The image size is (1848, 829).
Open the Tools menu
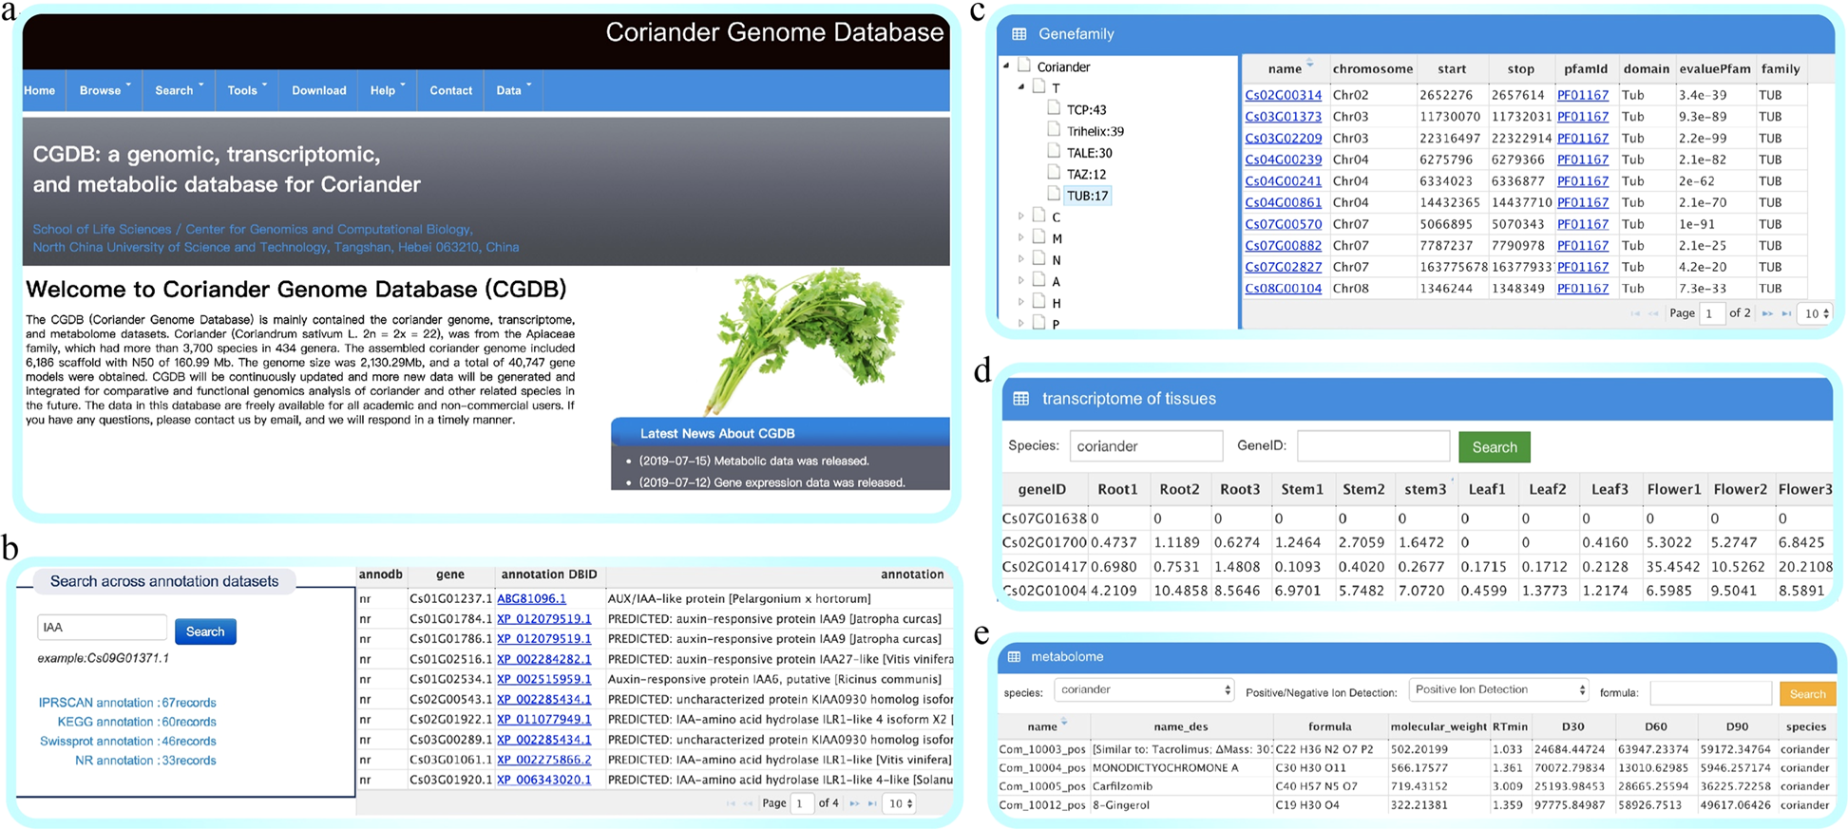[247, 90]
